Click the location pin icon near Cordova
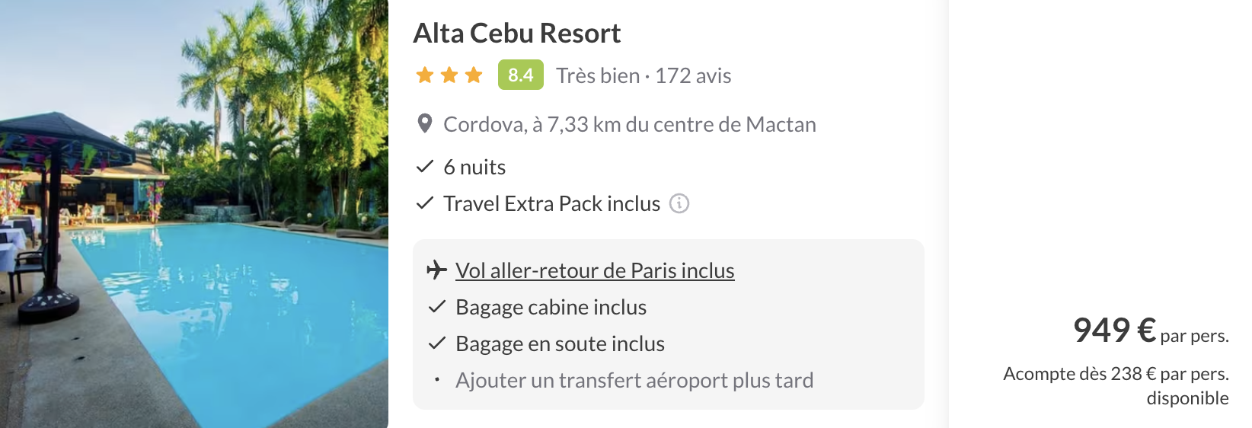The height and width of the screenshot is (428, 1252). click(x=425, y=123)
